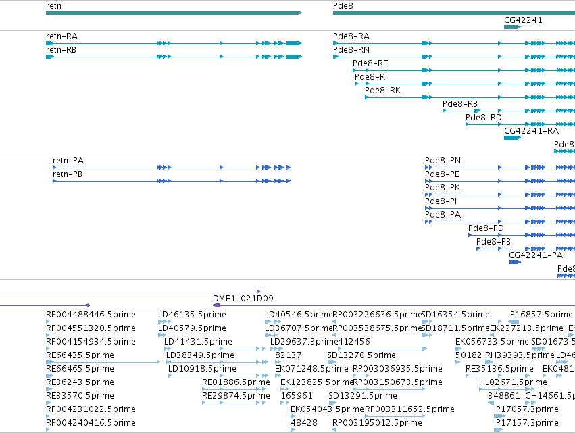Select the RP004154934.5prime EST label
575x433 pixels.
pos(91,342)
